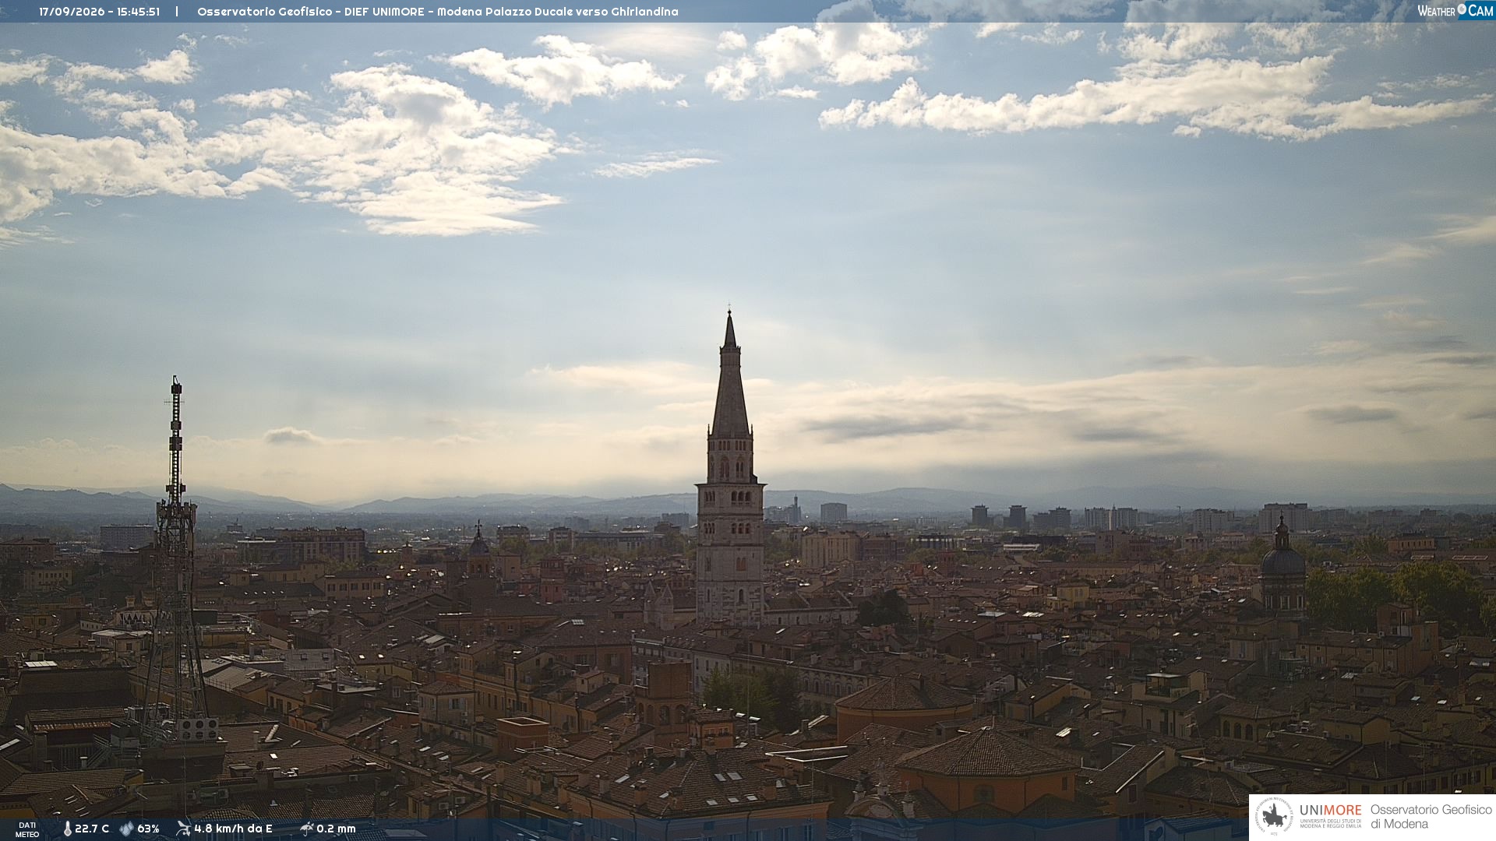The width and height of the screenshot is (1496, 841).
Task: Select the 0.2 mm rainfall value
Action: point(336,829)
